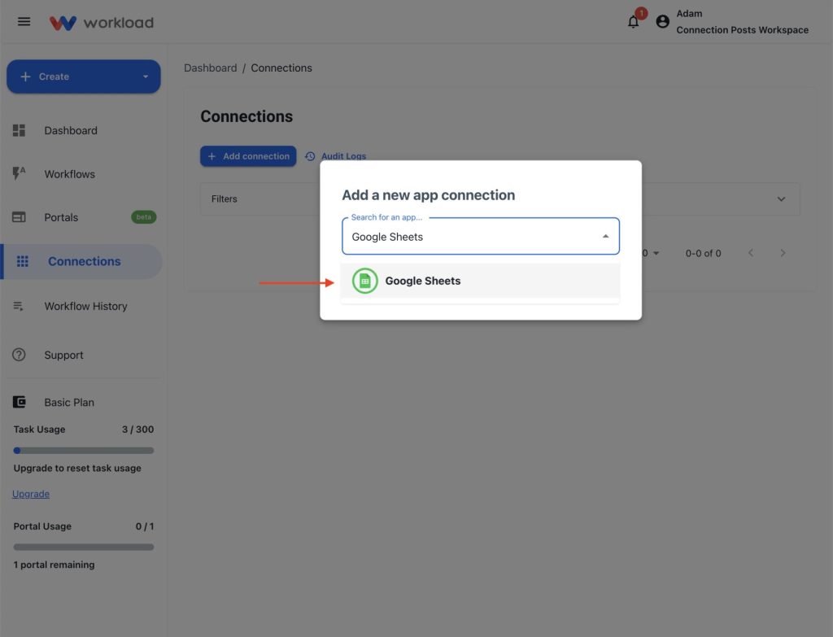This screenshot has width=833, height=637.
Task: Click the plus icon on Add connection
Action: [x=212, y=156]
